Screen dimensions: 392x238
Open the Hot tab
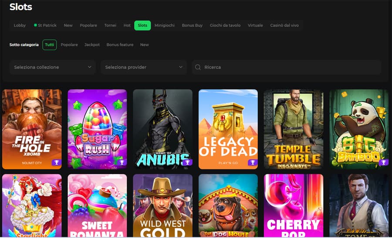coord(127,26)
